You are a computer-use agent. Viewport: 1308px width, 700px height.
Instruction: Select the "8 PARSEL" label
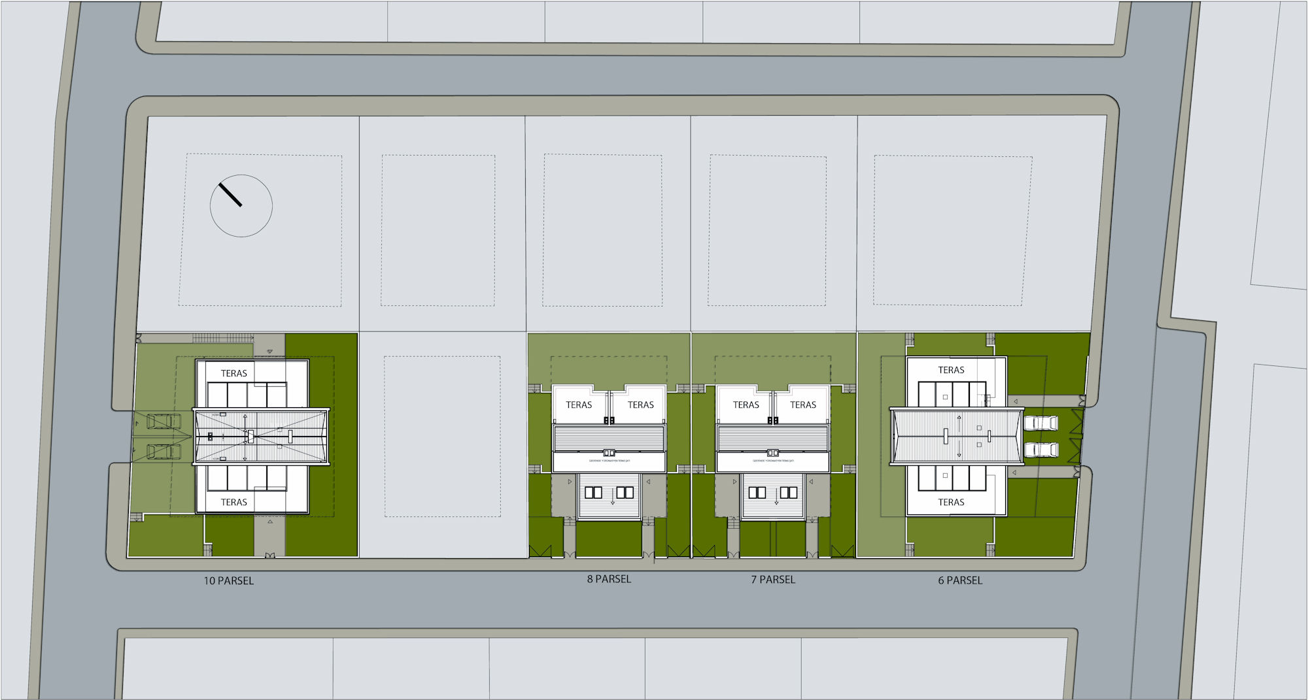(609, 579)
